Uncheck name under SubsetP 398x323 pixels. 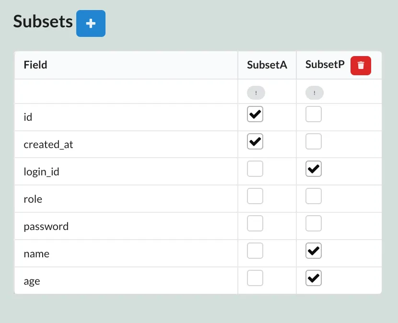tap(314, 251)
